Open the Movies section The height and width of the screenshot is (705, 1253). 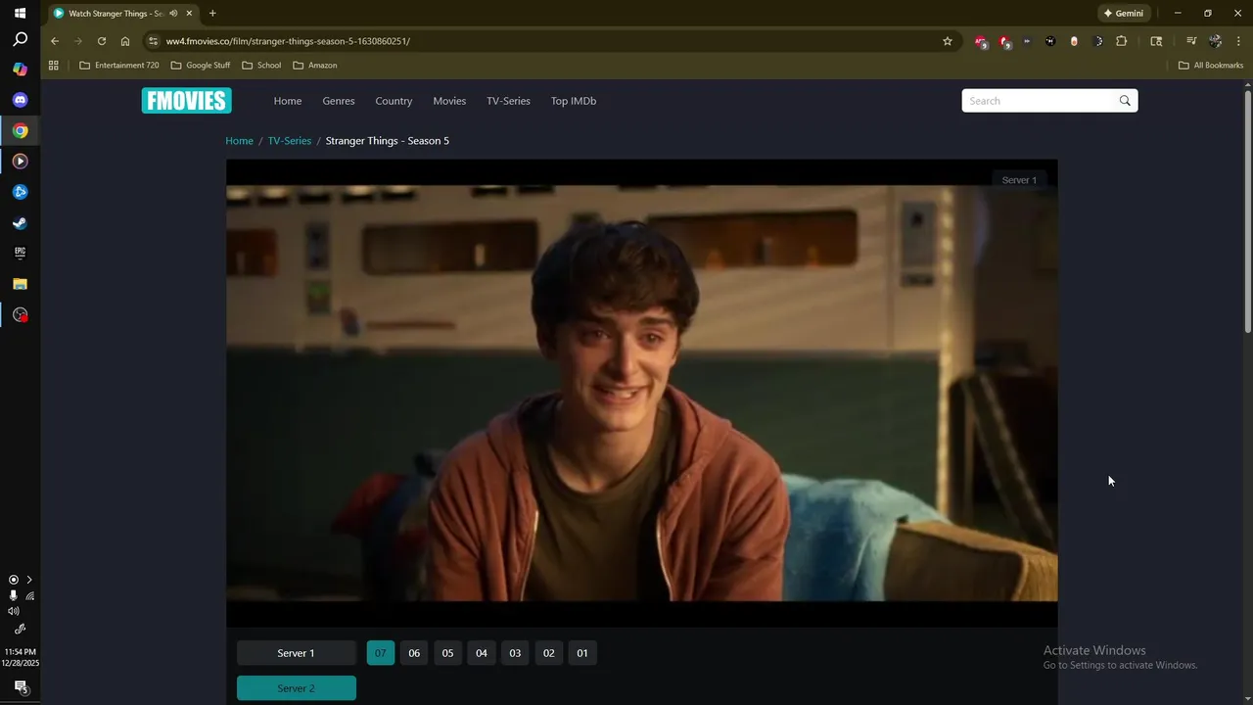[449, 101]
